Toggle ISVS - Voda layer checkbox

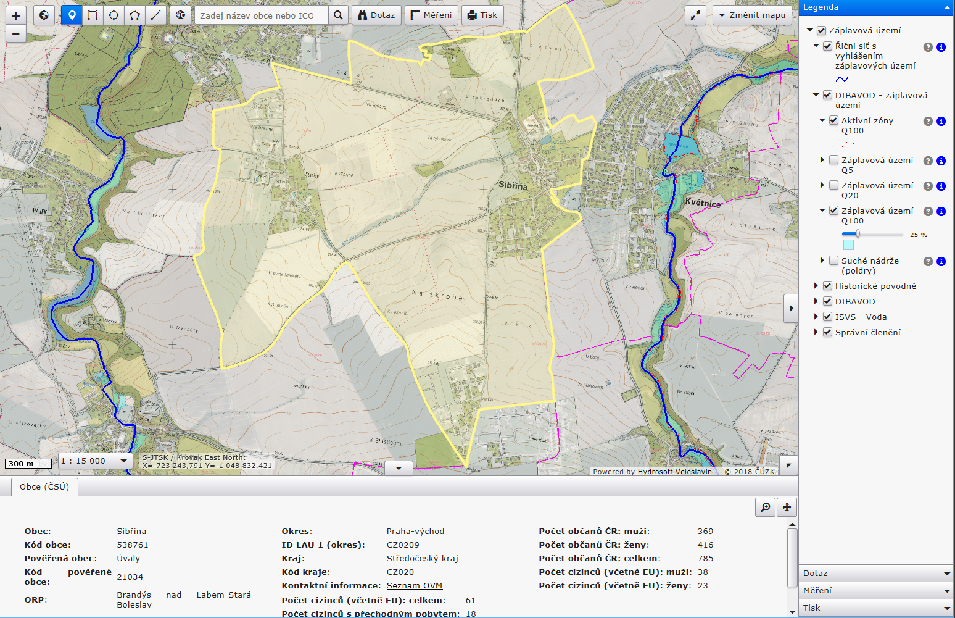click(827, 317)
